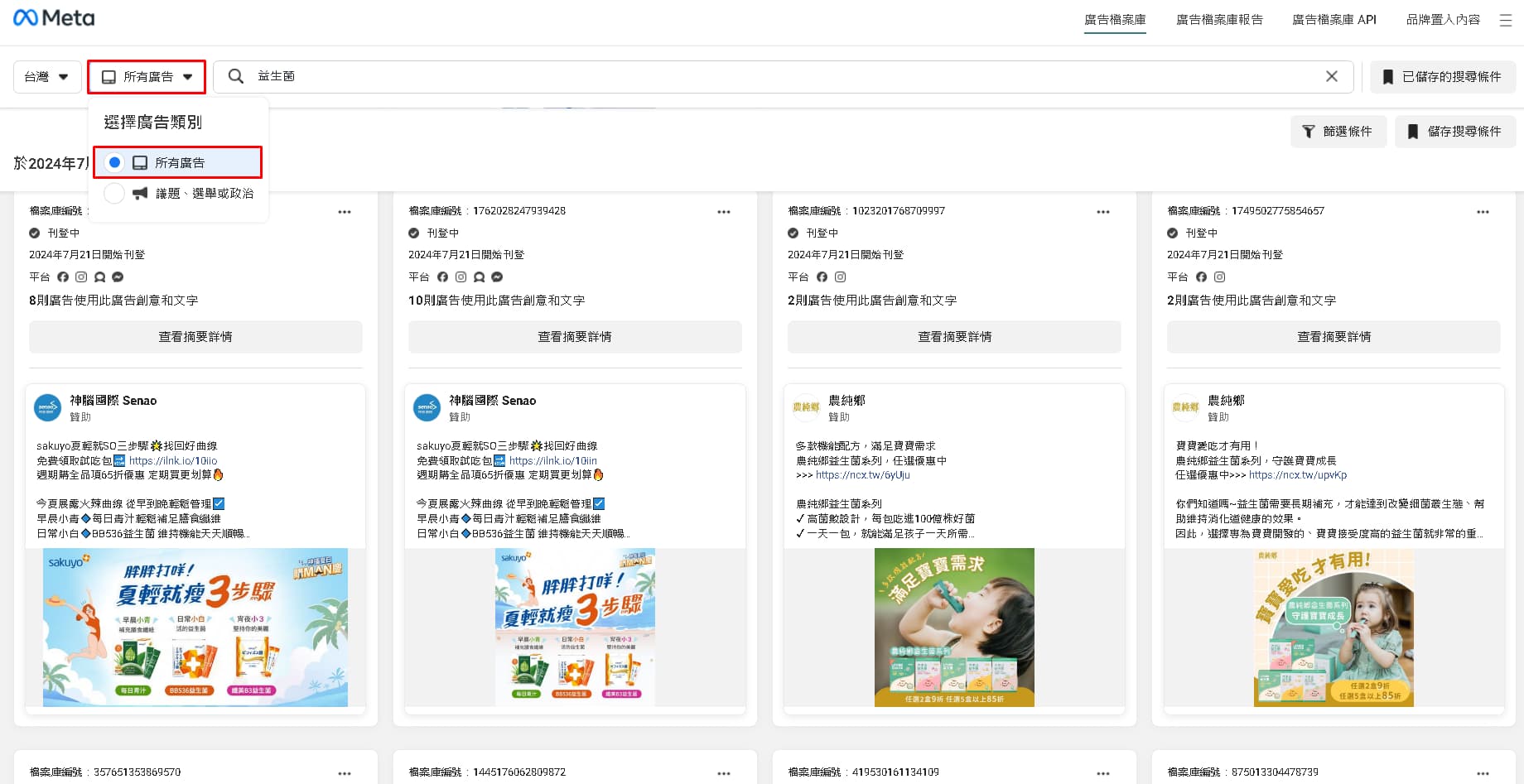
Task: Click Instagram icon on ad 1023201768709997
Action: point(840,277)
